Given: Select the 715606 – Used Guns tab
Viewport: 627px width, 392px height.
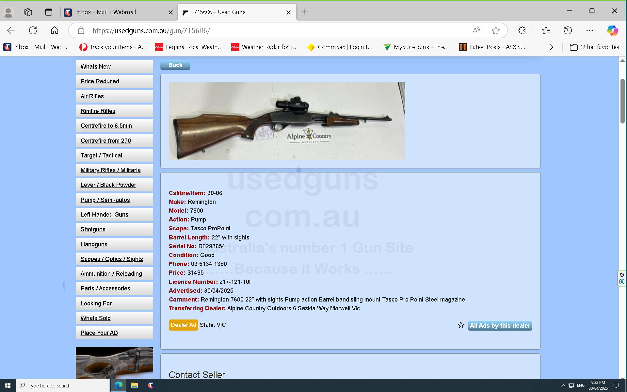Looking at the screenshot, I should pos(237,12).
